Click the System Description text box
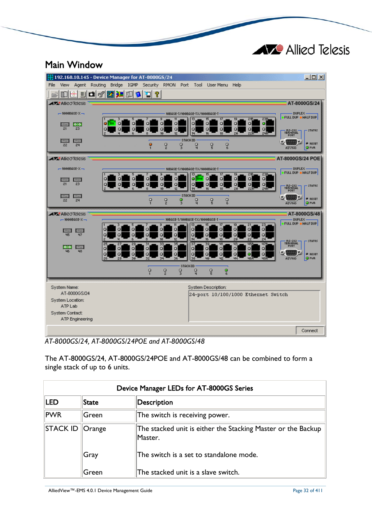The height and width of the screenshot is (526, 372). [254, 306]
